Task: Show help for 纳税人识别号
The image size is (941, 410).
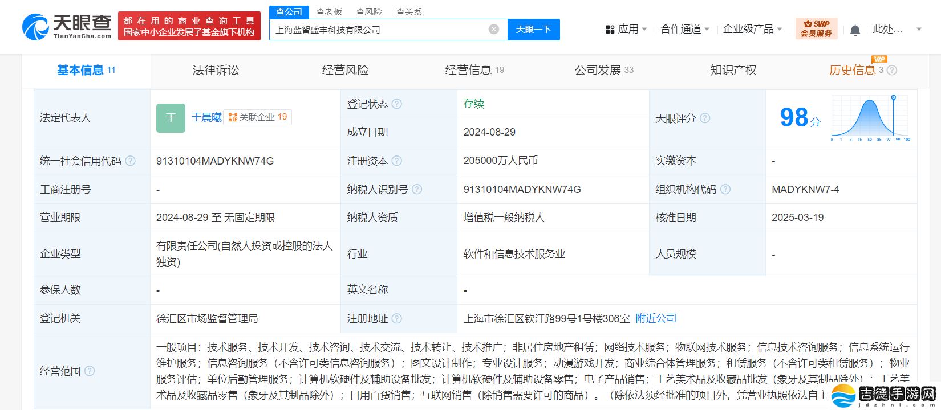Action: click(x=417, y=190)
